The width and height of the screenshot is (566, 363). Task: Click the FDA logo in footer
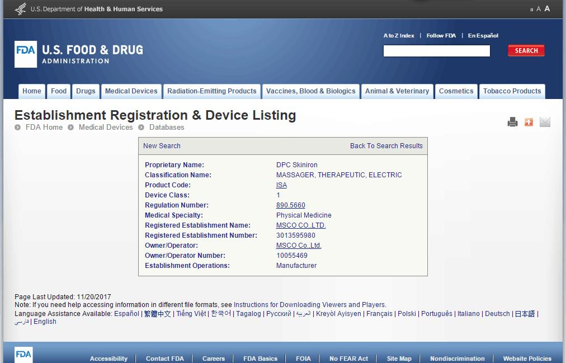pos(23,355)
